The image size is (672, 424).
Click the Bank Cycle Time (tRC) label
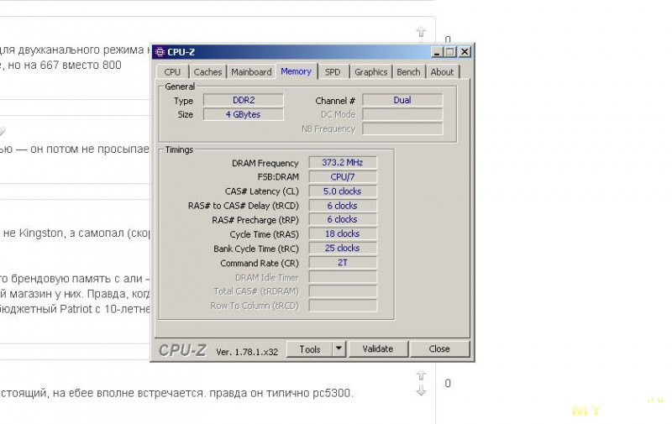256,249
